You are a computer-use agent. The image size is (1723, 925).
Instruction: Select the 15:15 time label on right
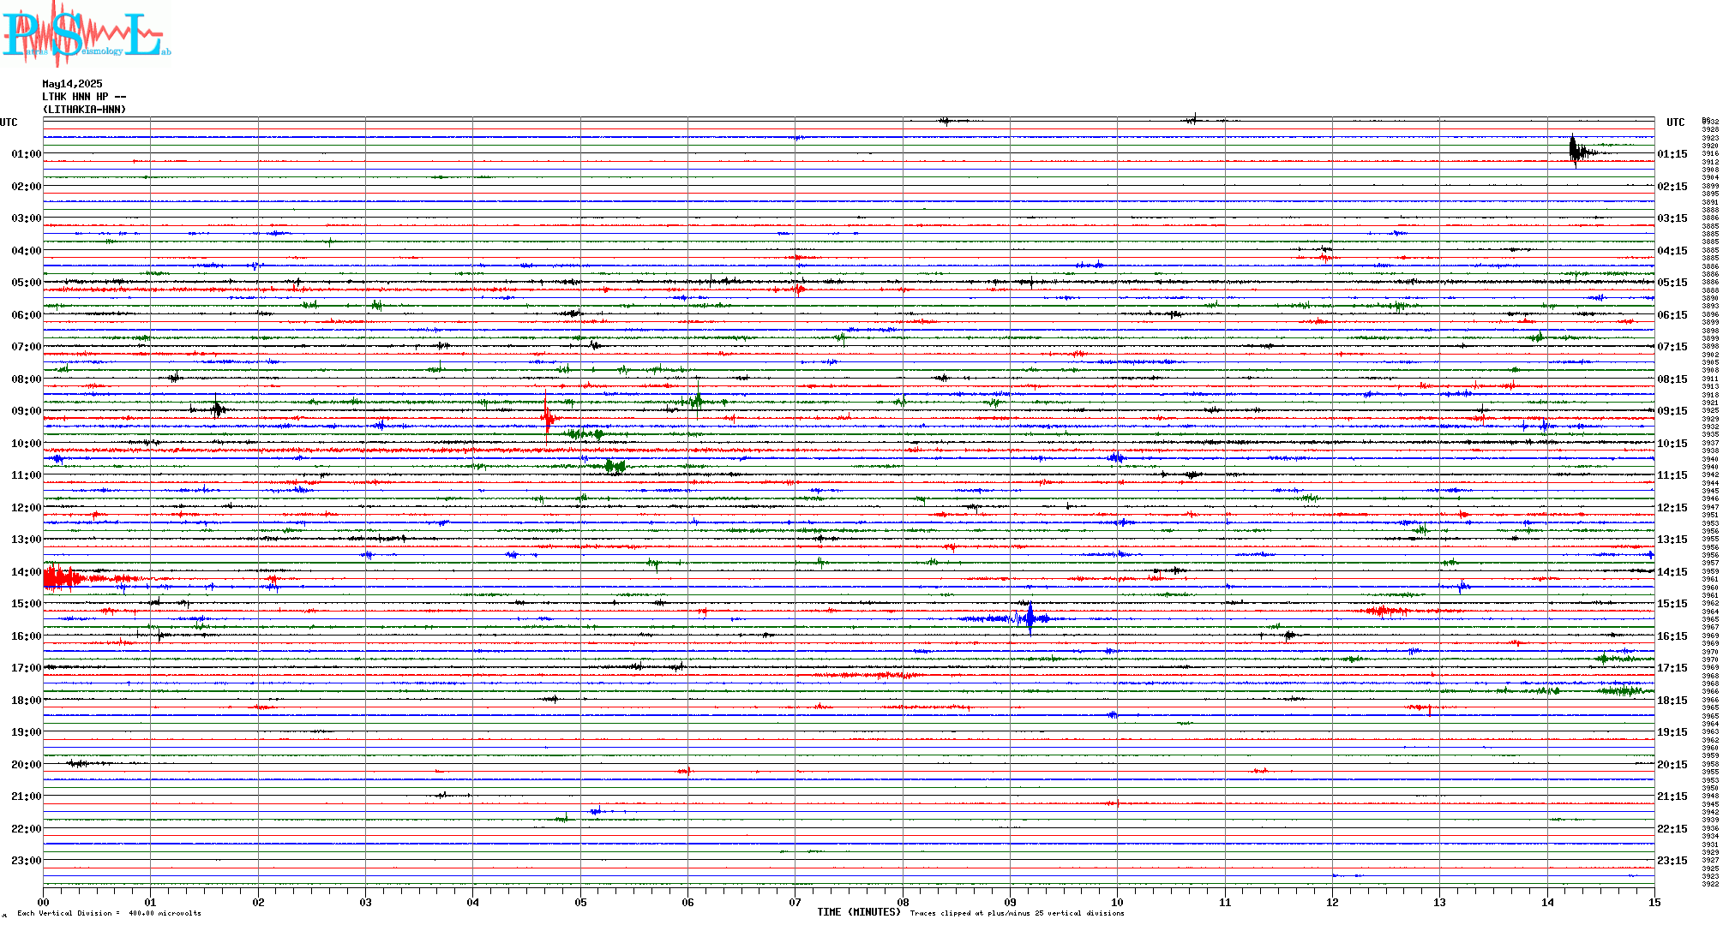coord(1672,604)
